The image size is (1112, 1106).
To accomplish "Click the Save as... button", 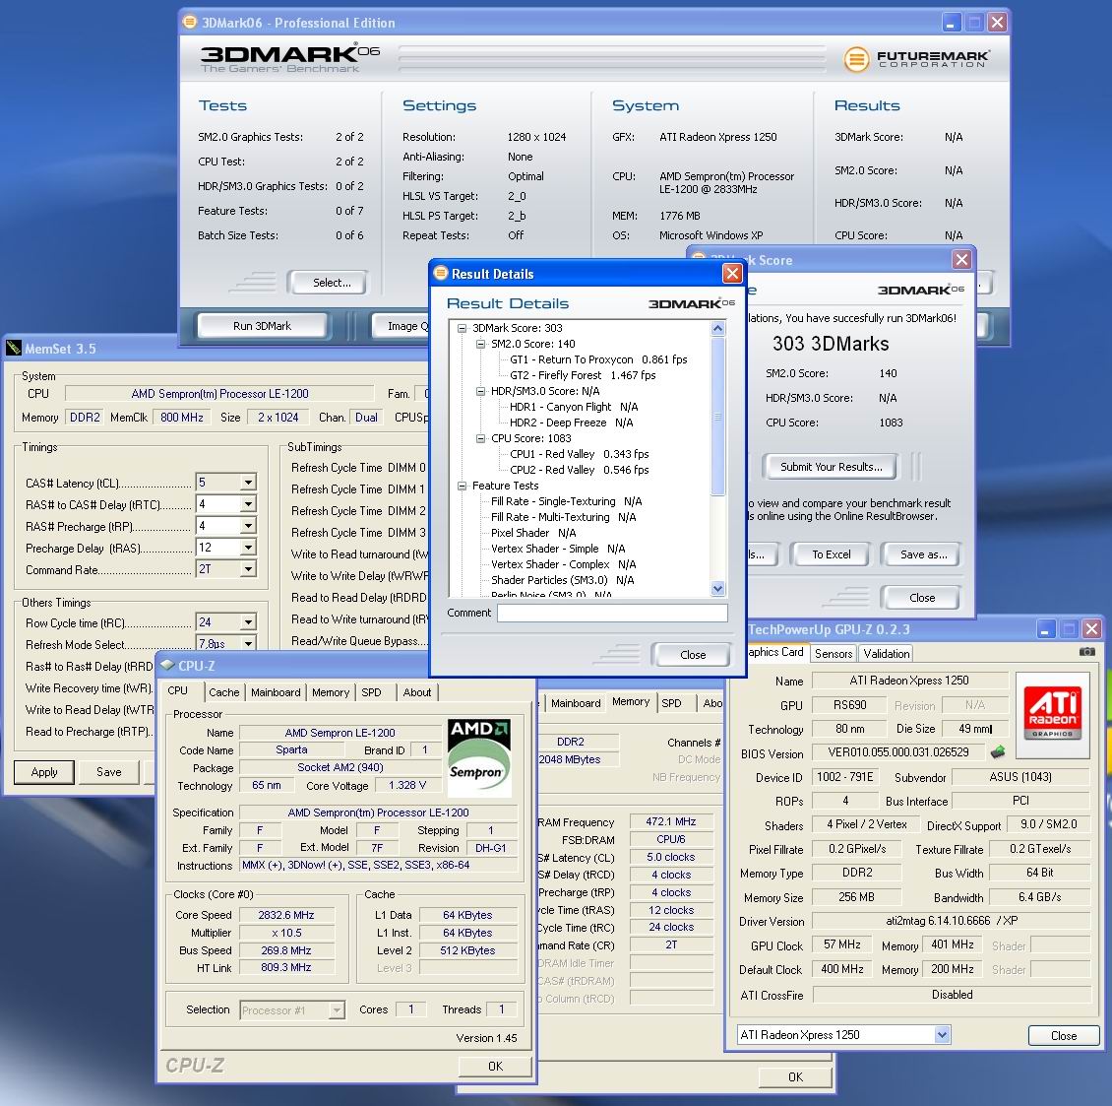I will [x=923, y=554].
